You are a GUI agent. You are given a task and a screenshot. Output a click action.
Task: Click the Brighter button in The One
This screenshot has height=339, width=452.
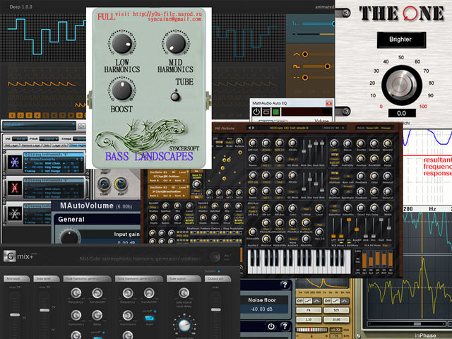pos(401,40)
